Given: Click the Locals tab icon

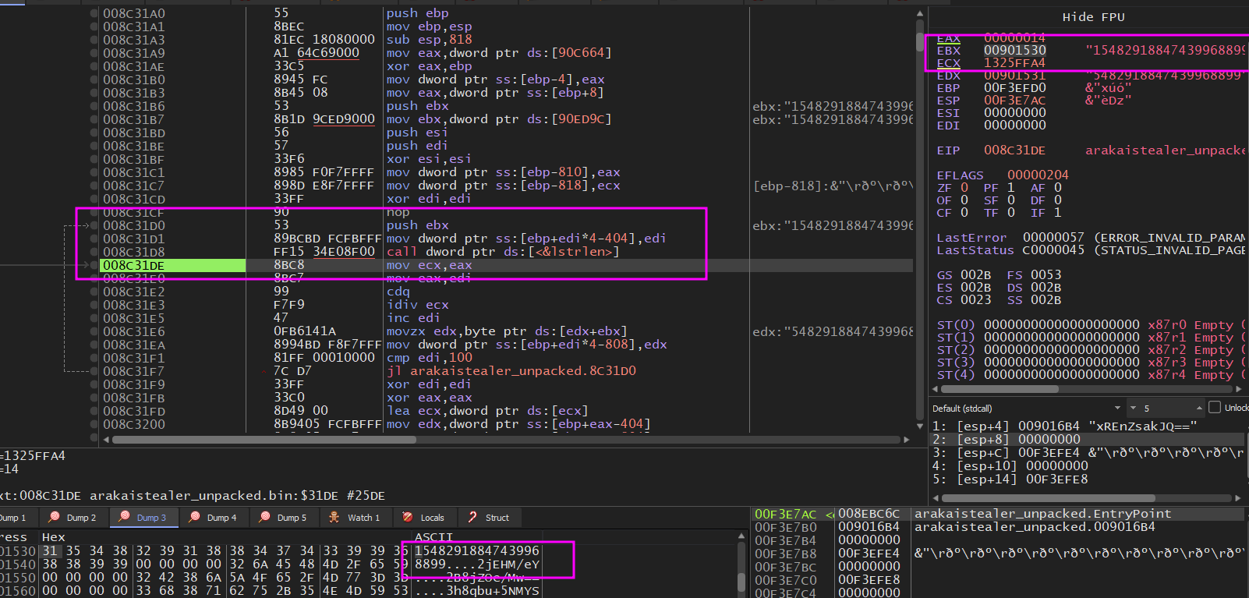Looking at the screenshot, I should click(x=408, y=517).
